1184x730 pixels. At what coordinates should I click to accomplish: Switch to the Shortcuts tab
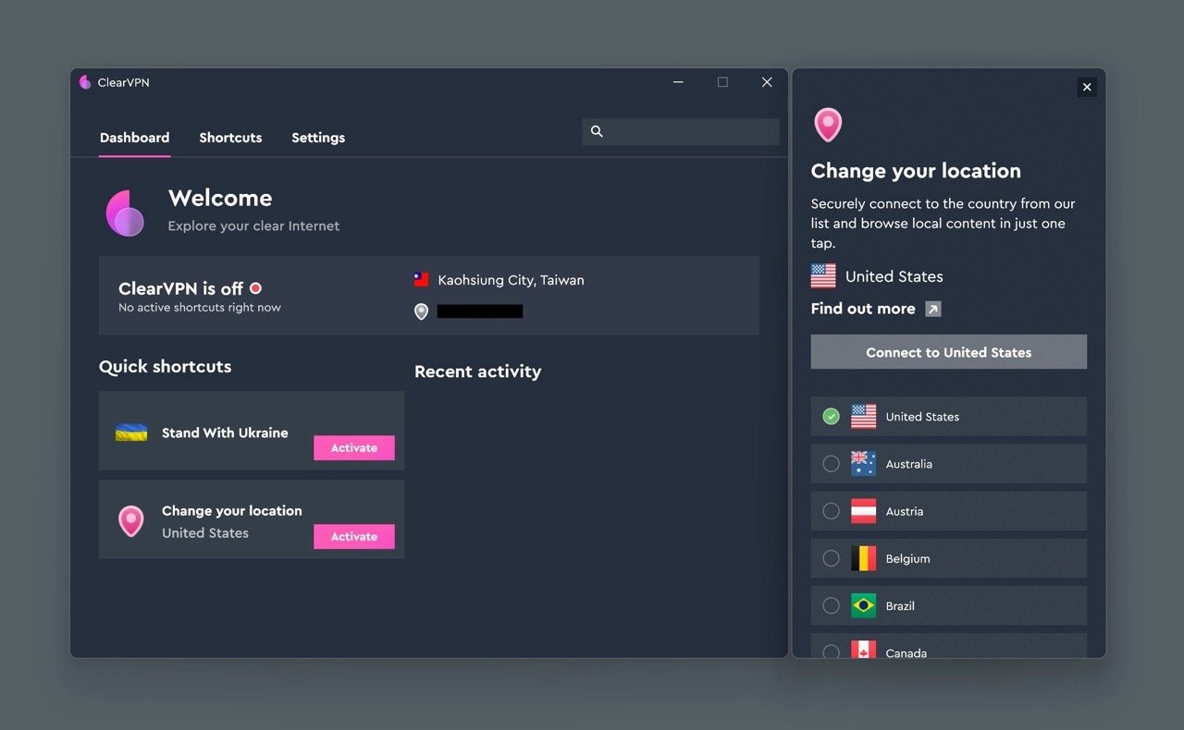[230, 138]
